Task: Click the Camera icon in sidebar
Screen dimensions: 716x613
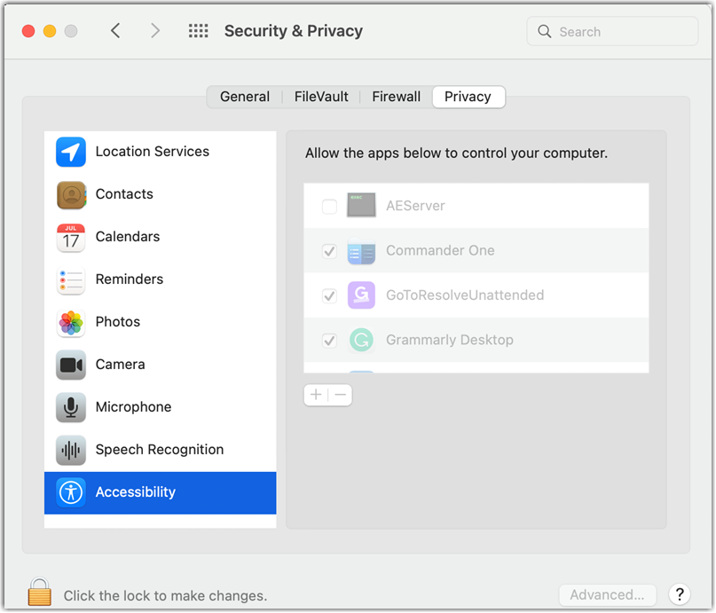Action: [71, 365]
